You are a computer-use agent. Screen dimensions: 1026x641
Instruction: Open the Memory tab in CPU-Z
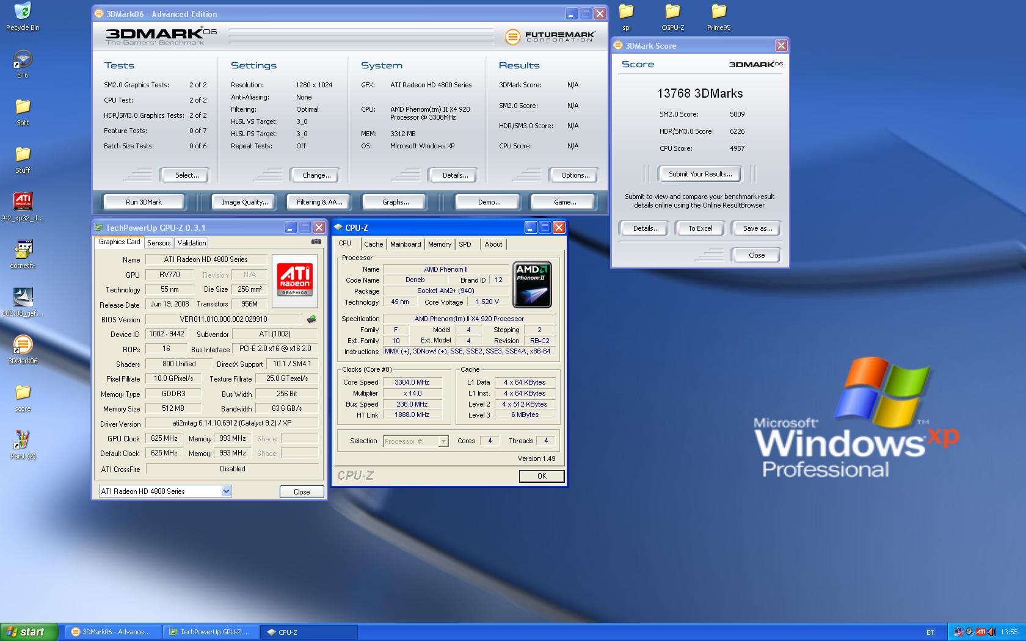[440, 244]
